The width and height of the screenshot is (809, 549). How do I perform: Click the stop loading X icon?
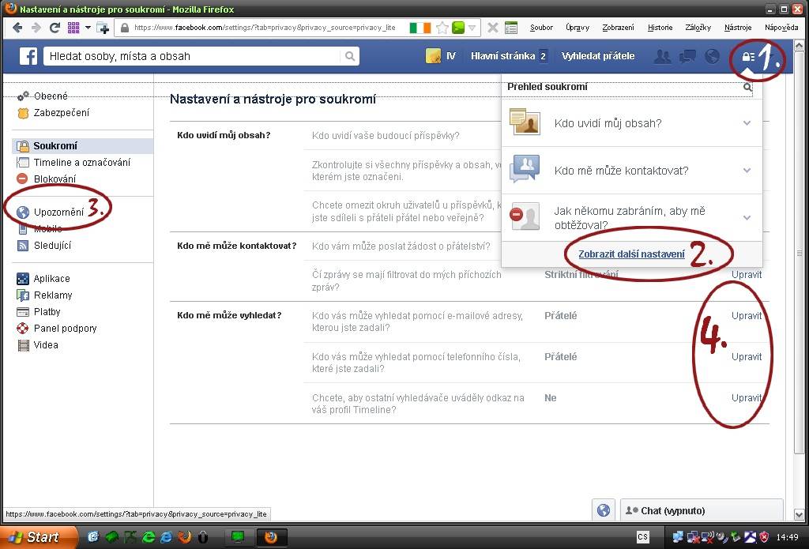[493, 28]
